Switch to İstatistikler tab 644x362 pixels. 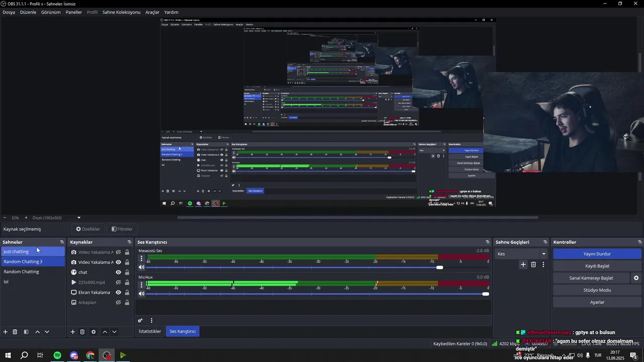click(150, 331)
